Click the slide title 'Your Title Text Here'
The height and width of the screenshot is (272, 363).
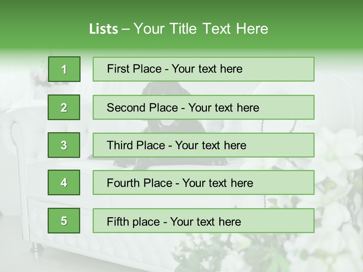[201, 29]
